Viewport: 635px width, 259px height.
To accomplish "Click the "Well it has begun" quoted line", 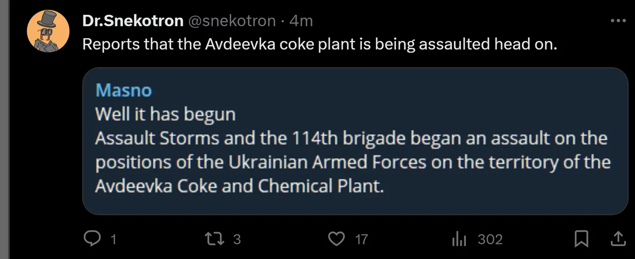I will pos(165,114).
